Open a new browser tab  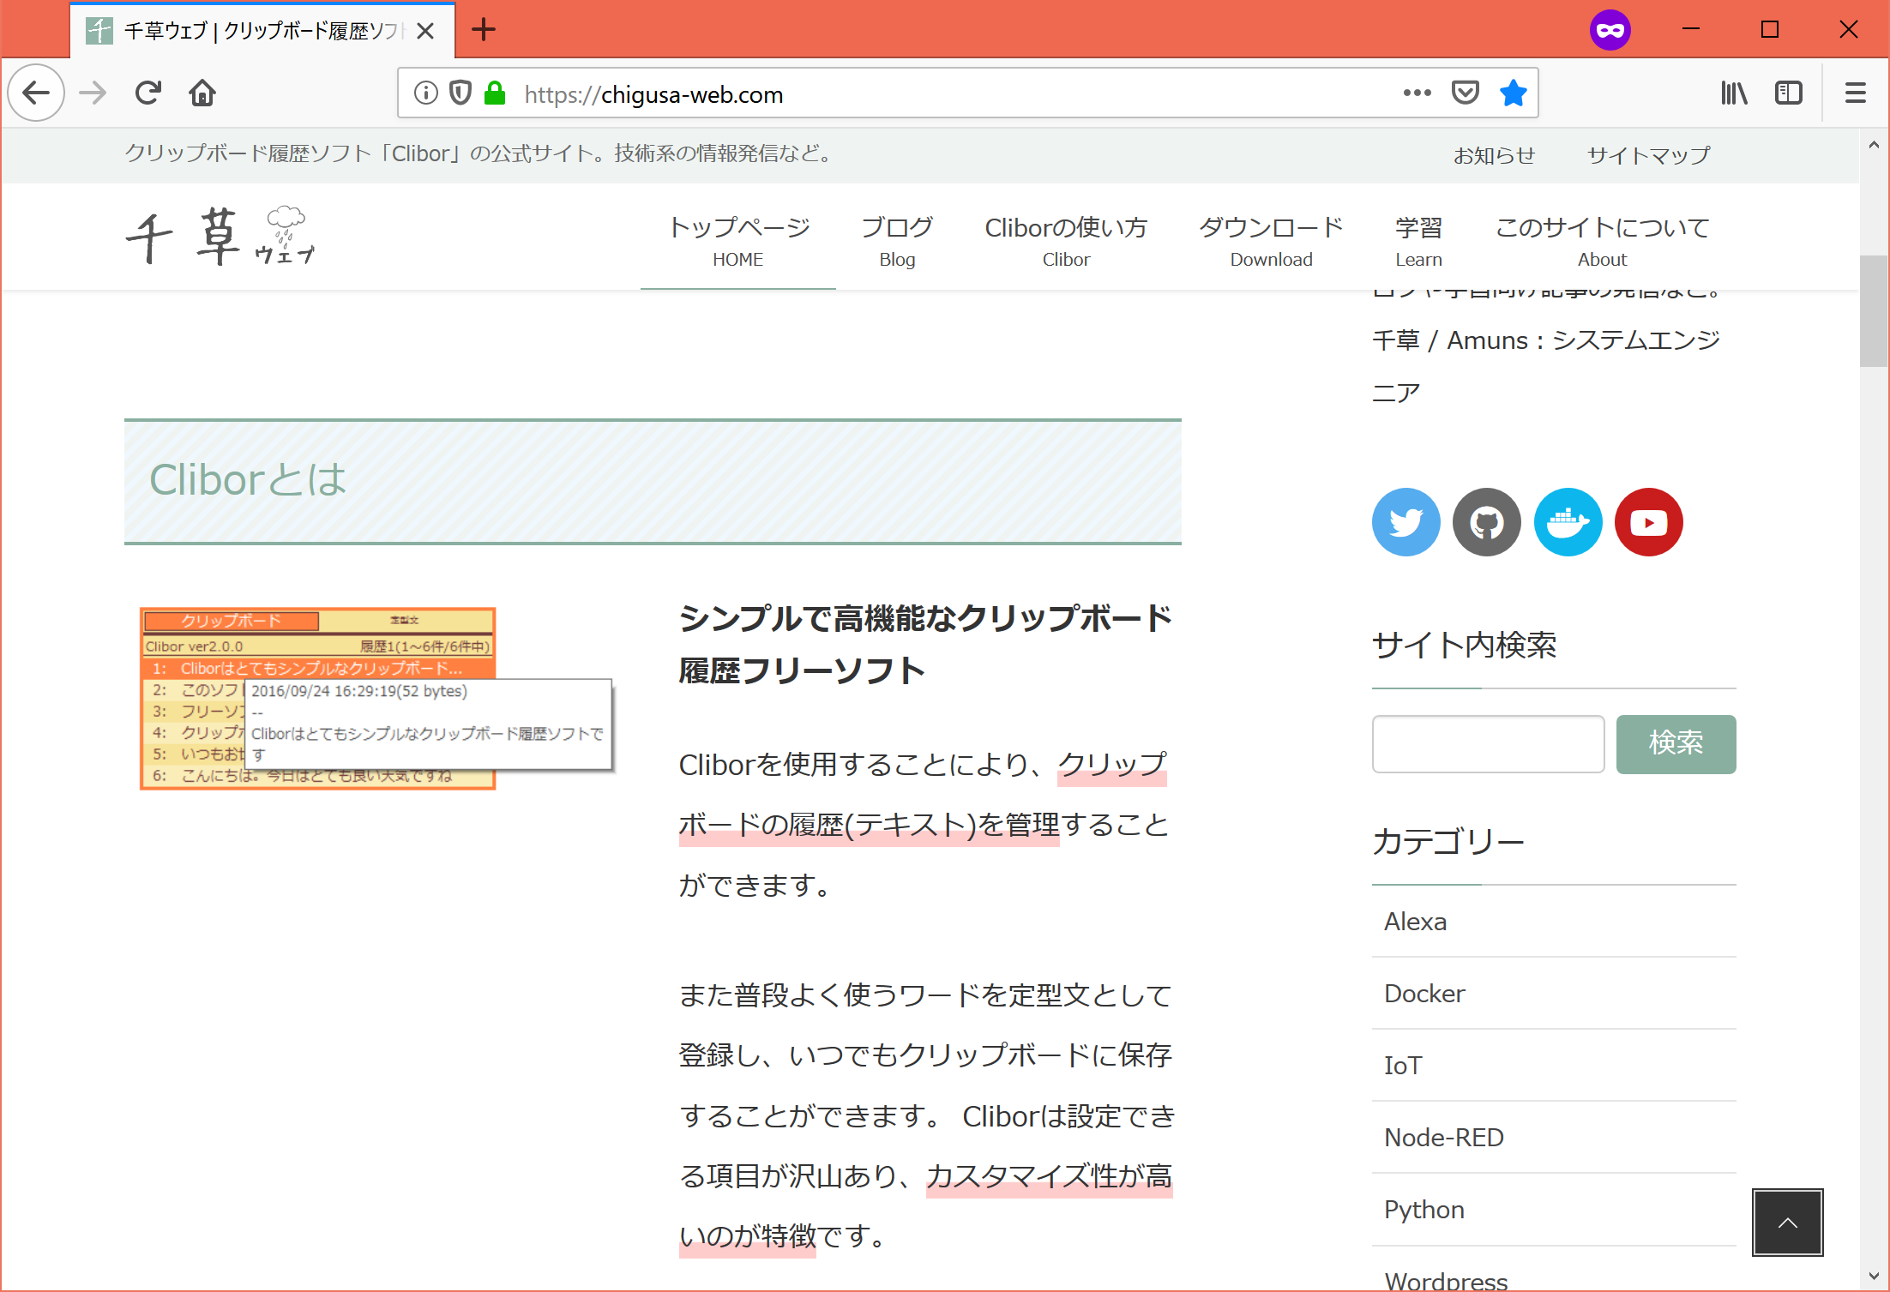coord(484,30)
